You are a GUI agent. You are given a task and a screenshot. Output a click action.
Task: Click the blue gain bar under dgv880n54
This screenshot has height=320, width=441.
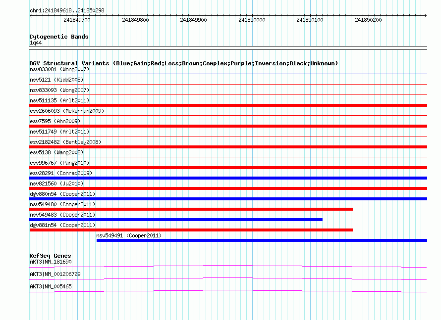coord(228,199)
